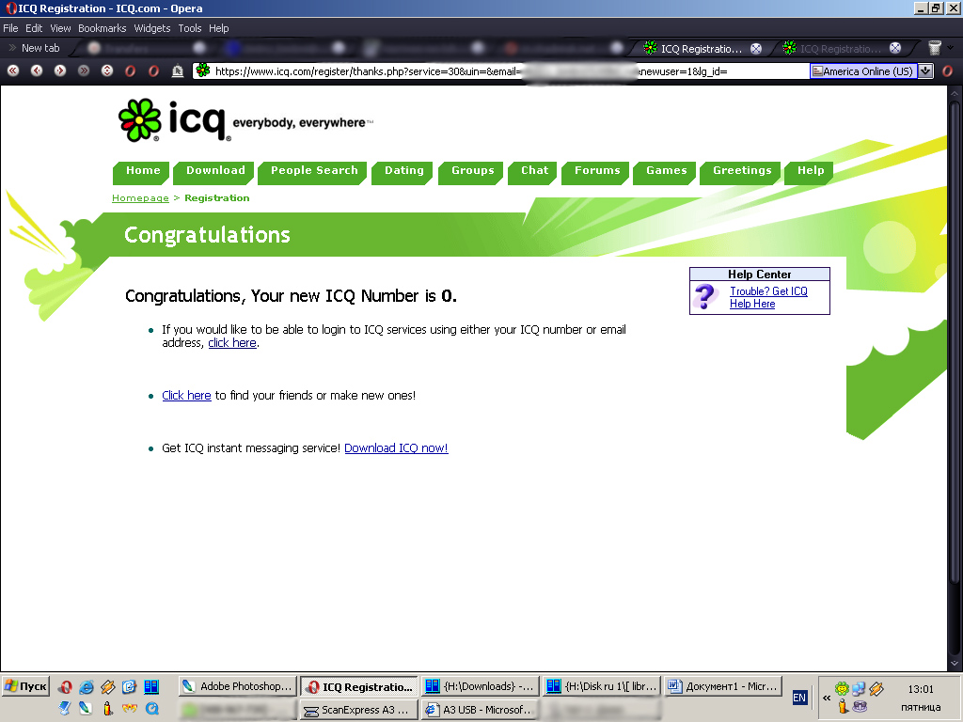Click the EN language indicator
The width and height of the screenshot is (963, 722).
pyautogui.click(x=799, y=698)
